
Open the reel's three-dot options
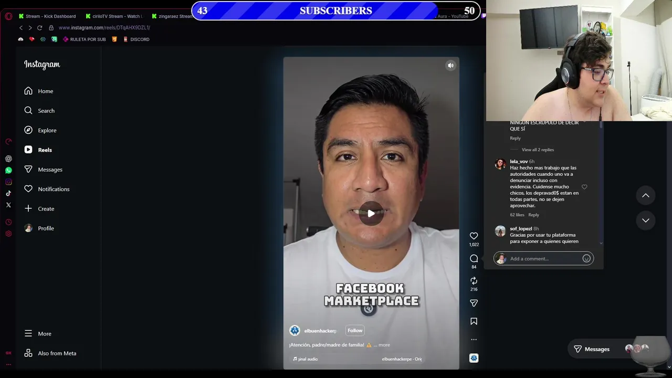click(474, 340)
